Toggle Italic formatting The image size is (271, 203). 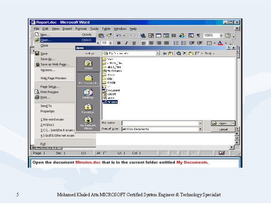pyautogui.click(x=126, y=43)
